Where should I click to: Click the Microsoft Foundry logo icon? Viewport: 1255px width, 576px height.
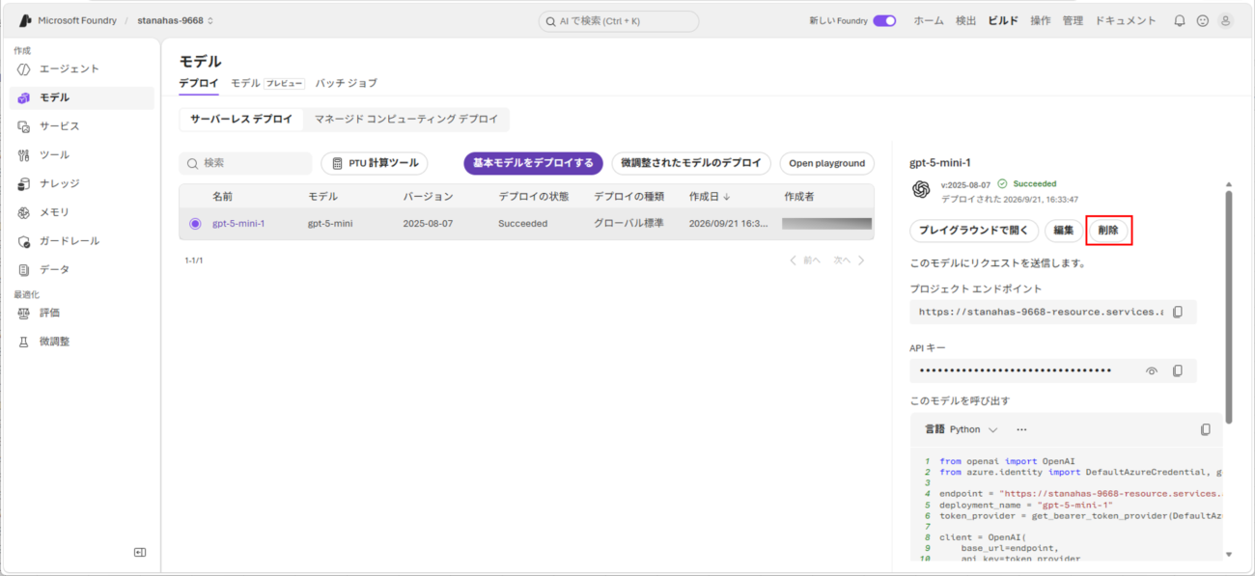[25, 20]
